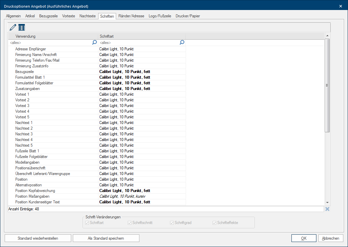Select the Schriften tab

(x=107, y=16)
